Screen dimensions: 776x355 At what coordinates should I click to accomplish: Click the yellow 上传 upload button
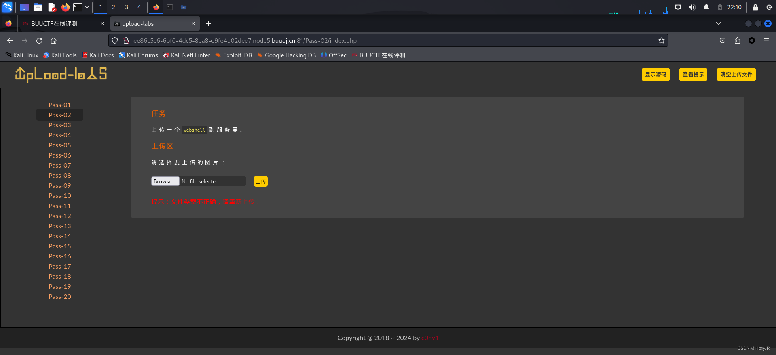pyautogui.click(x=261, y=181)
